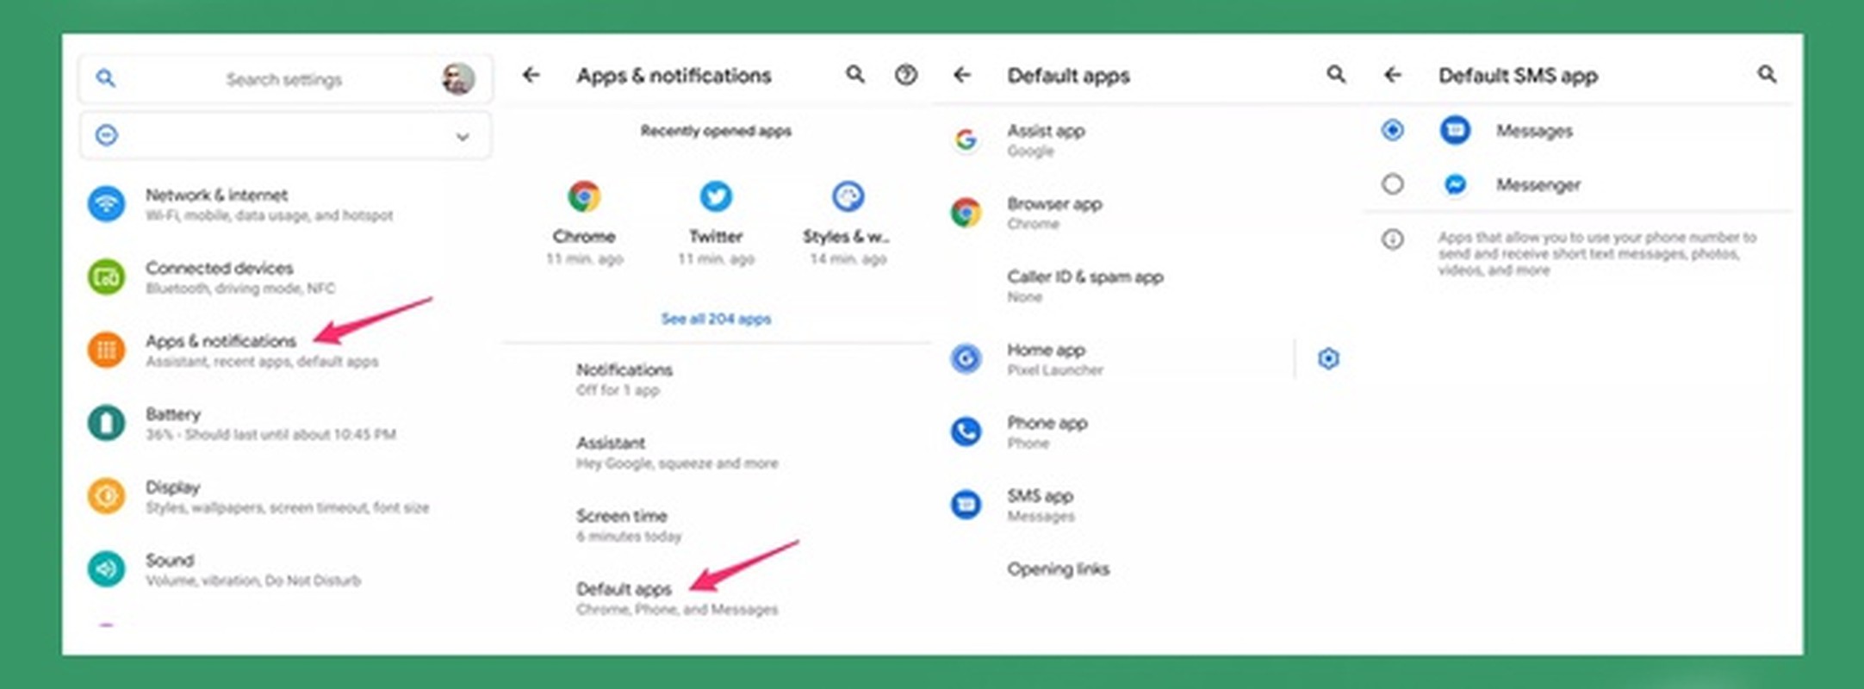Focus the Search settings input field
Image resolution: width=1864 pixels, height=689 pixels.
(284, 79)
